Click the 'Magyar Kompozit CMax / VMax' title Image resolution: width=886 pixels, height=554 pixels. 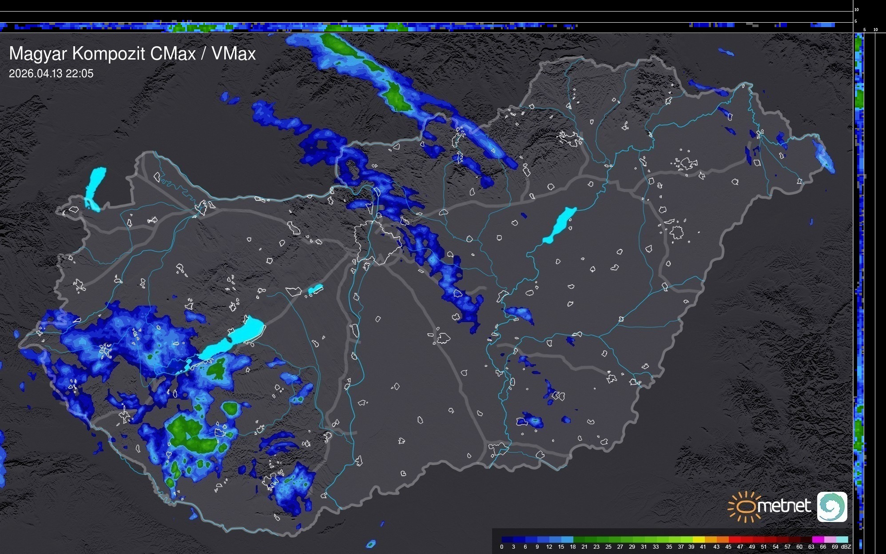132,54
